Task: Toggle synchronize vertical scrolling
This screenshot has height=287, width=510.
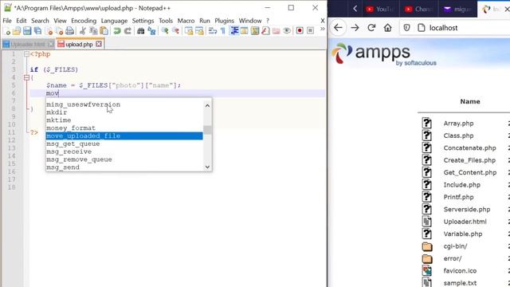Action: tap(189, 31)
